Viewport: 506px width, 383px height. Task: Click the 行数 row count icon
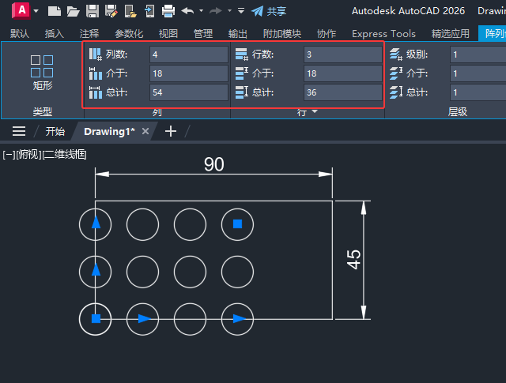pos(242,54)
